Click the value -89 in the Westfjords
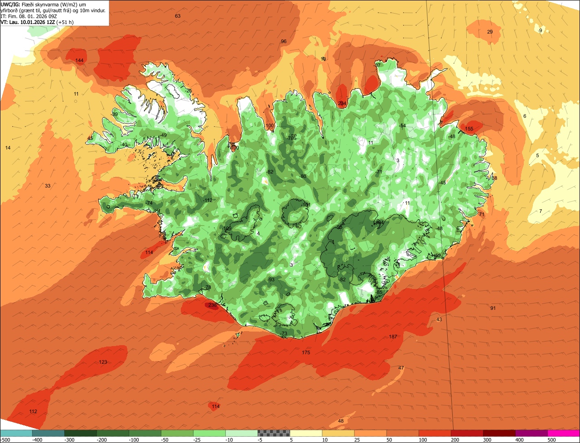 tap(114, 114)
